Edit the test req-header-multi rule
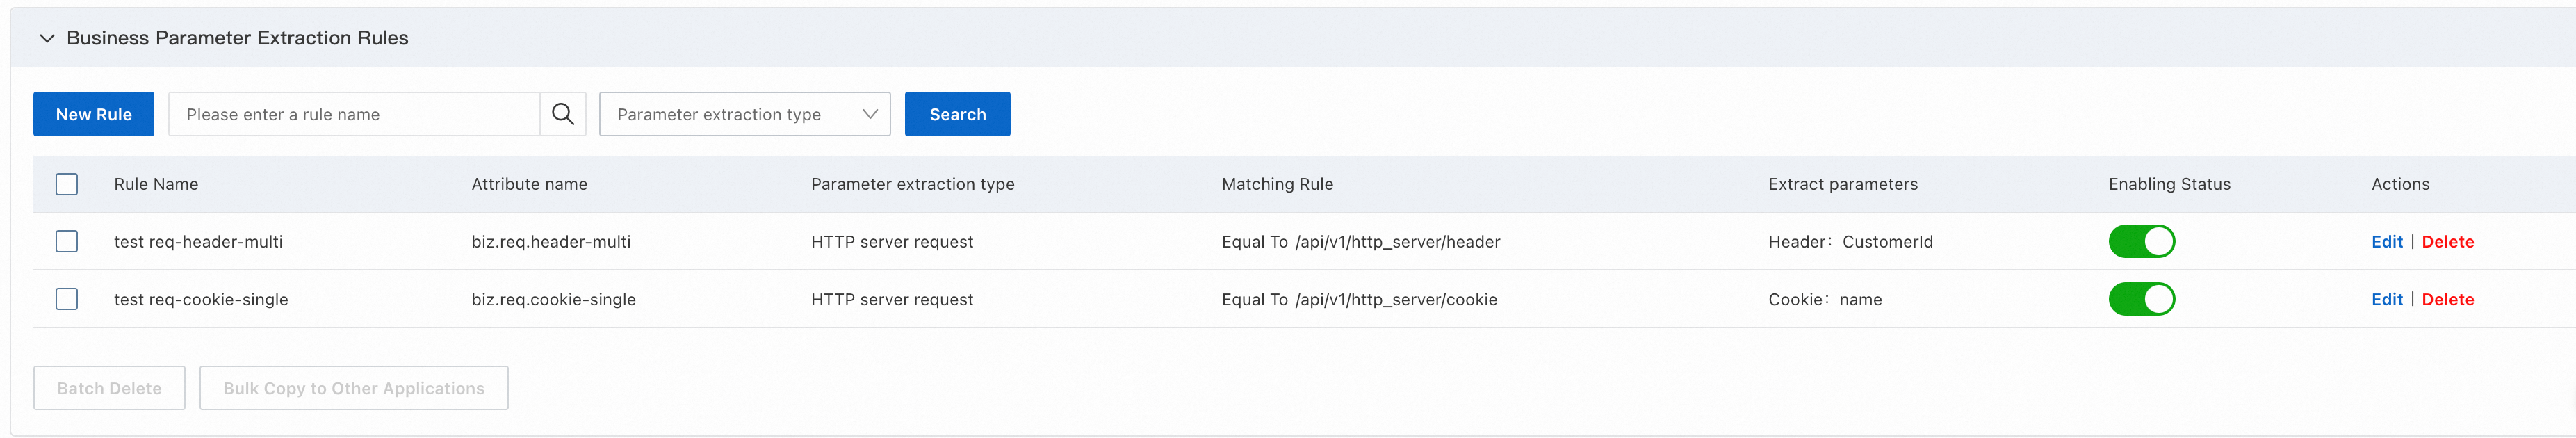The height and width of the screenshot is (438, 2576). pos(2386,242)
